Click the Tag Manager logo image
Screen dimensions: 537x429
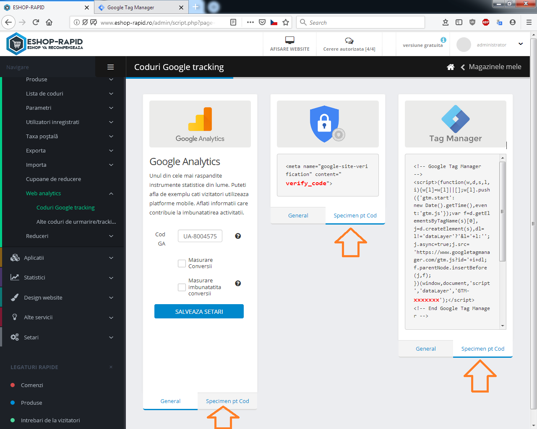(x=456, y=124)
